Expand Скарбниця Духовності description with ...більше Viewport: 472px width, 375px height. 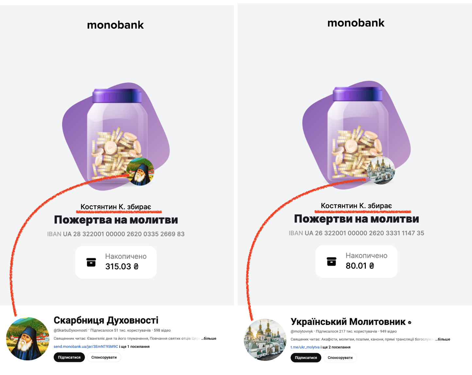coord(209,338)
